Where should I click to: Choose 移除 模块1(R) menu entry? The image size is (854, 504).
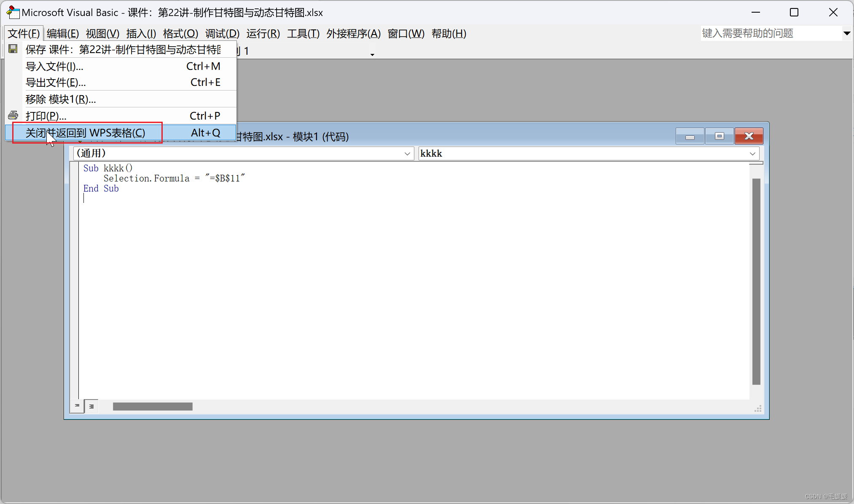(x=61, y=99)
